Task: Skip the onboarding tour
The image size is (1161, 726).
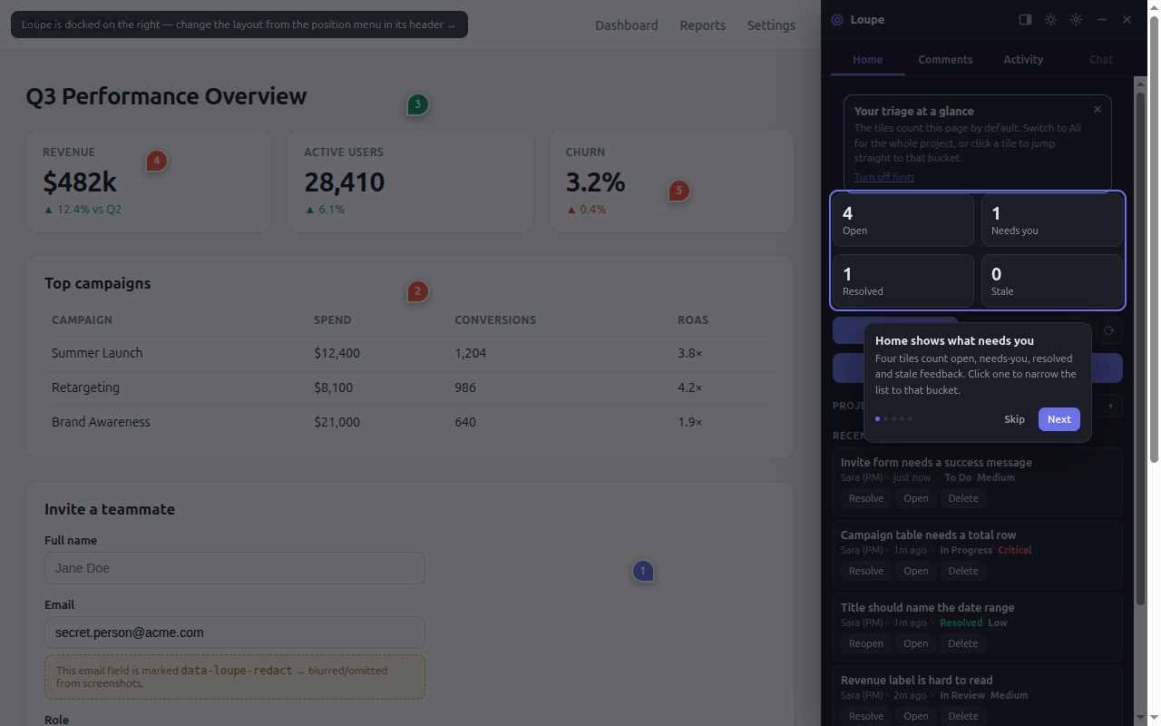Action: [x=1014, y=419]
